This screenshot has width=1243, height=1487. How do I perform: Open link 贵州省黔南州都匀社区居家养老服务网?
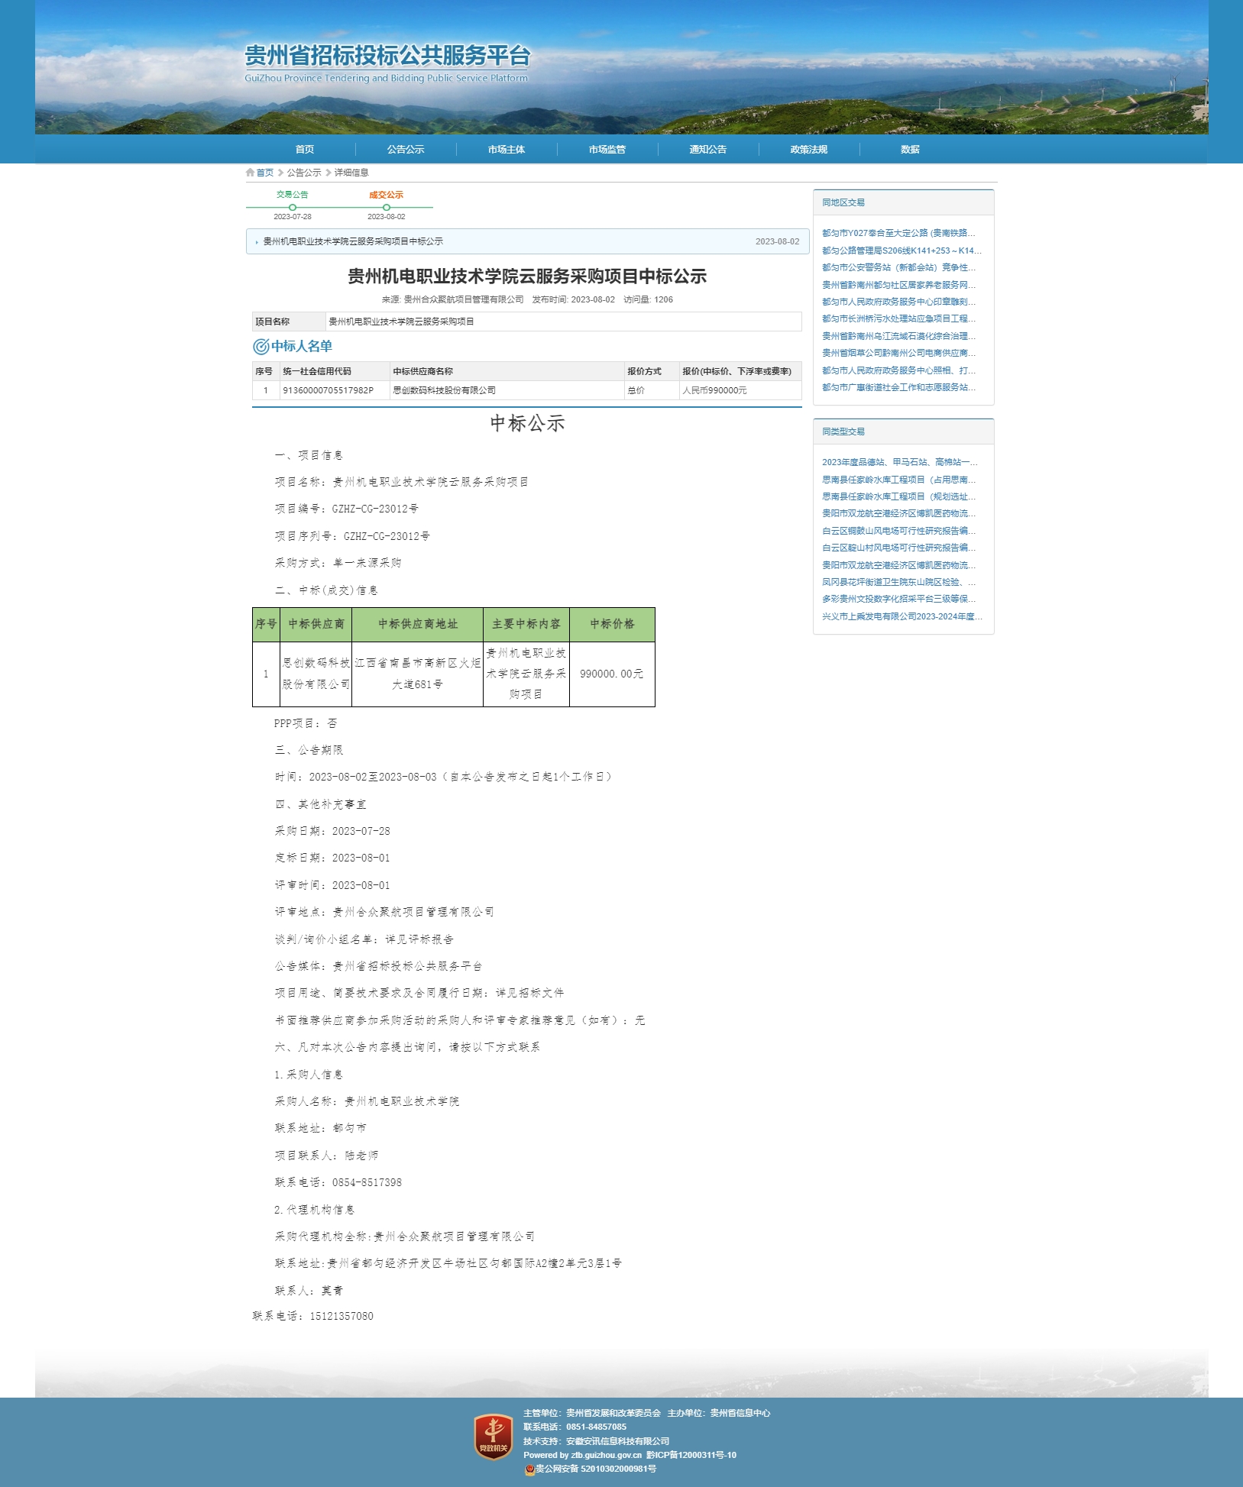click(898, 285)
